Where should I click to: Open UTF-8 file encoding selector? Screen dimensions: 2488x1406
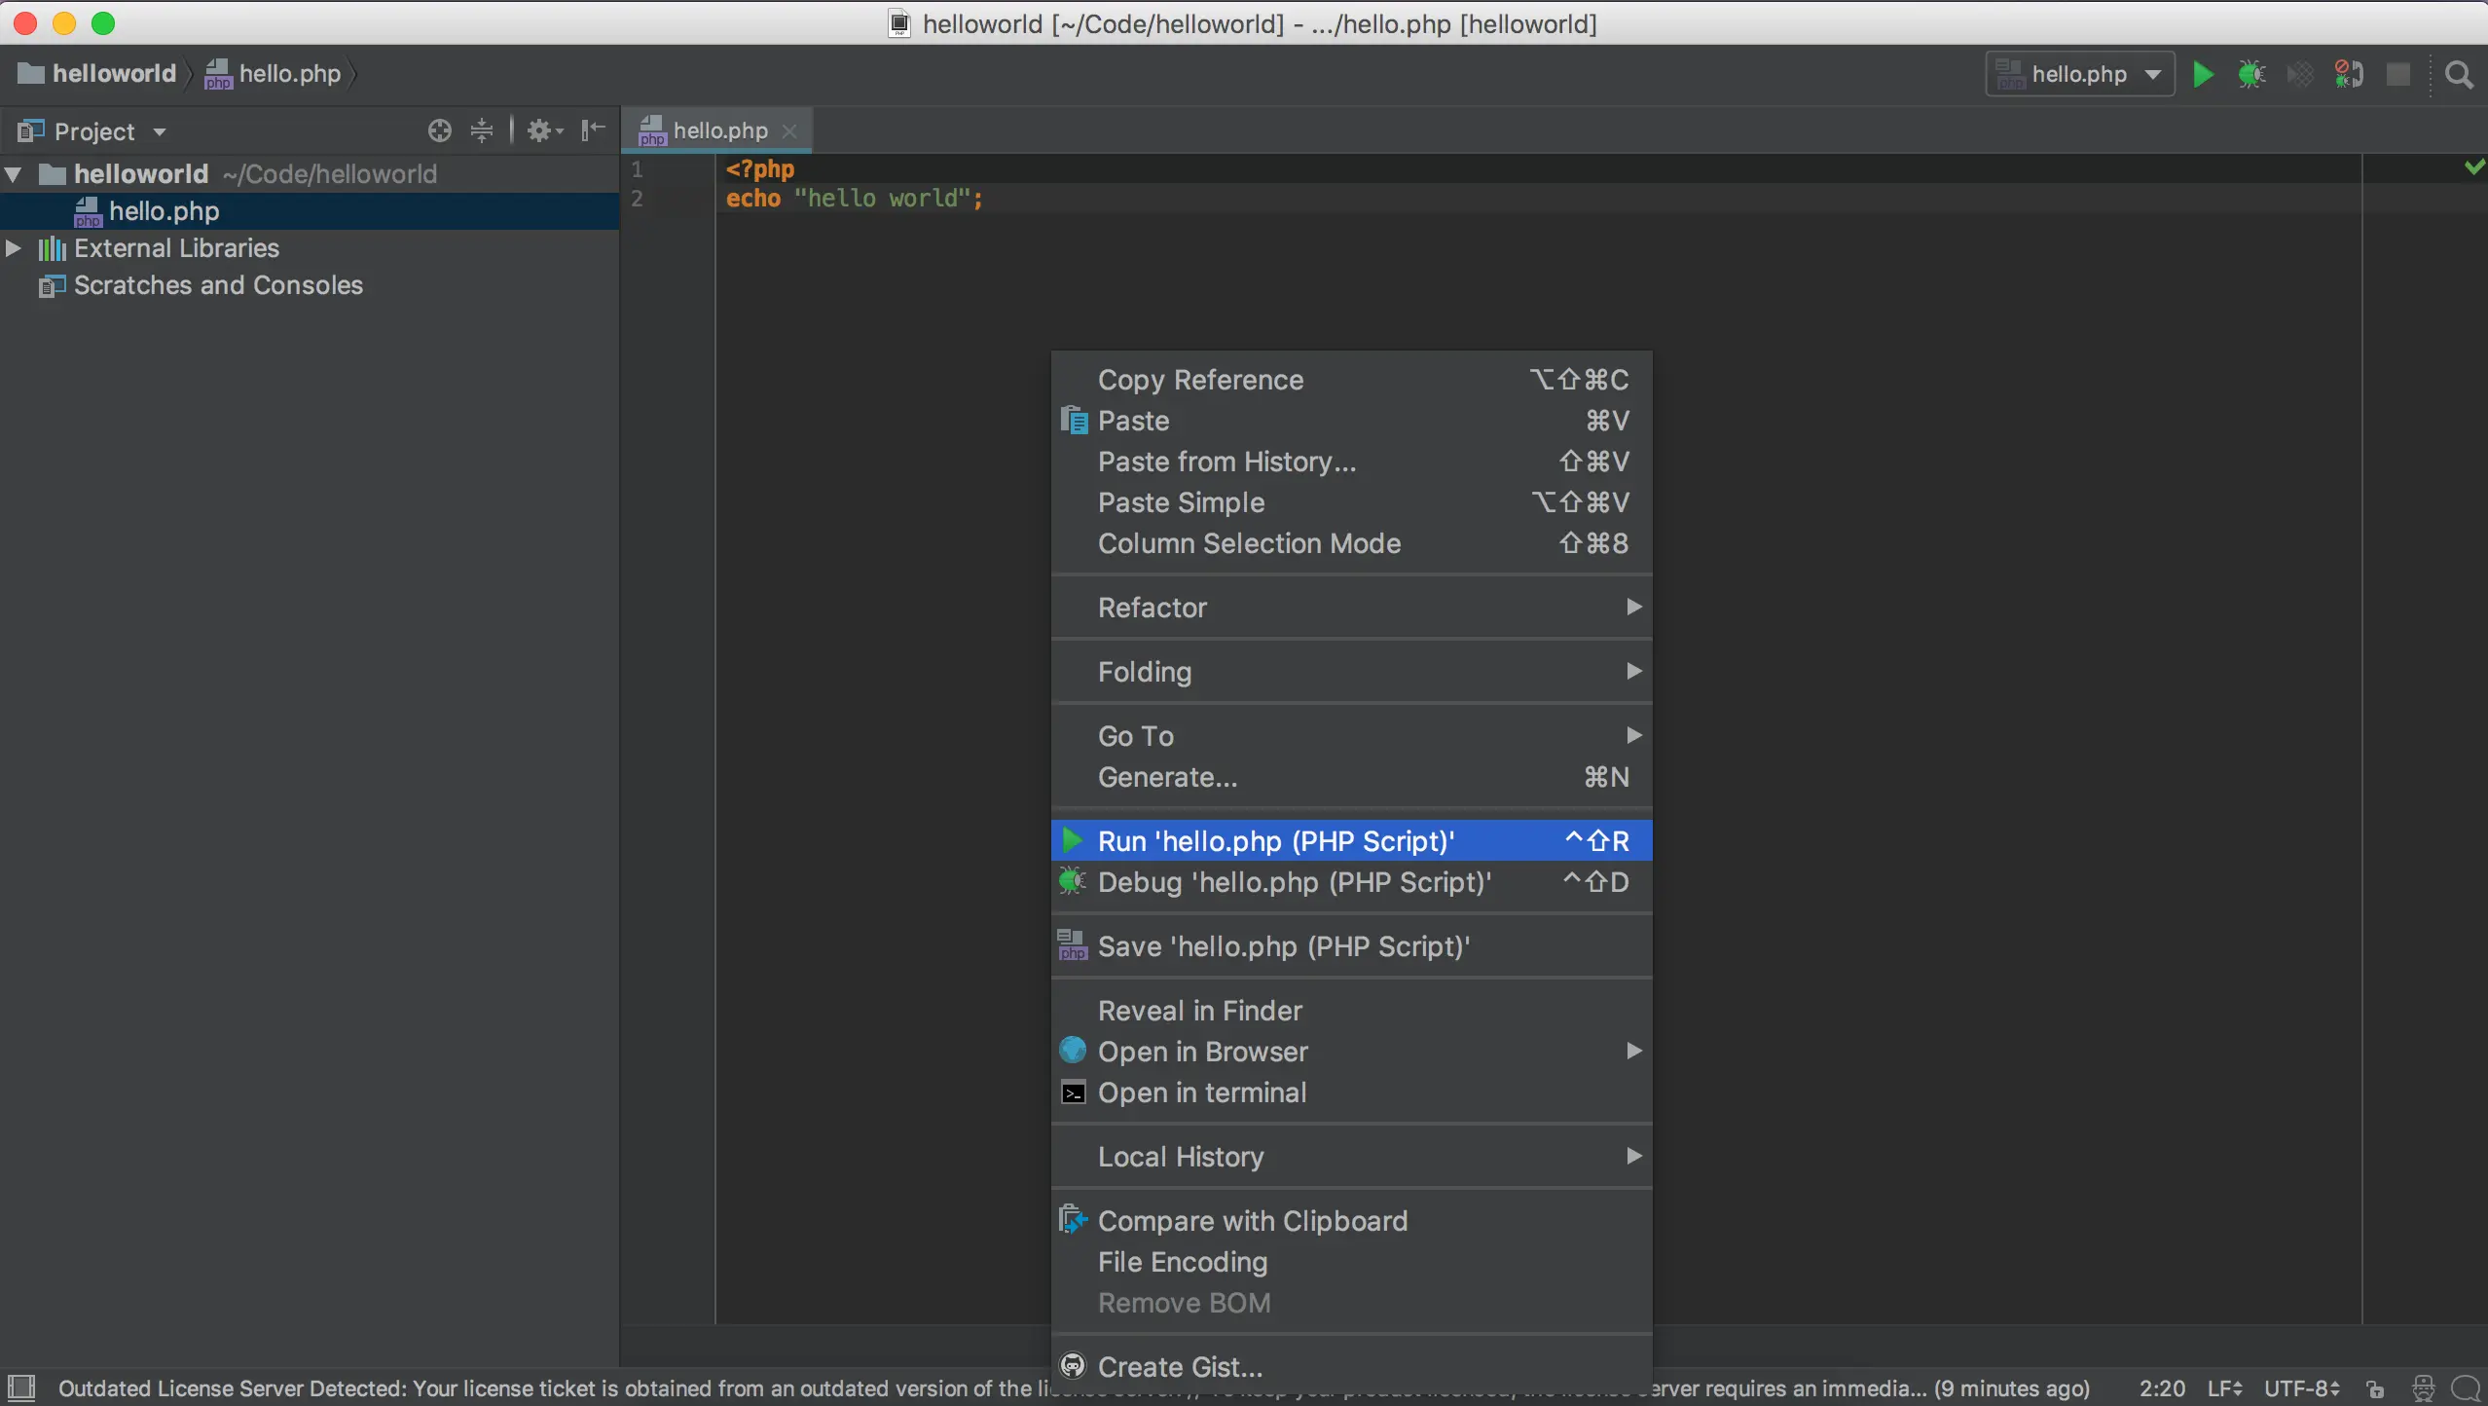tap(2301, 1388)
